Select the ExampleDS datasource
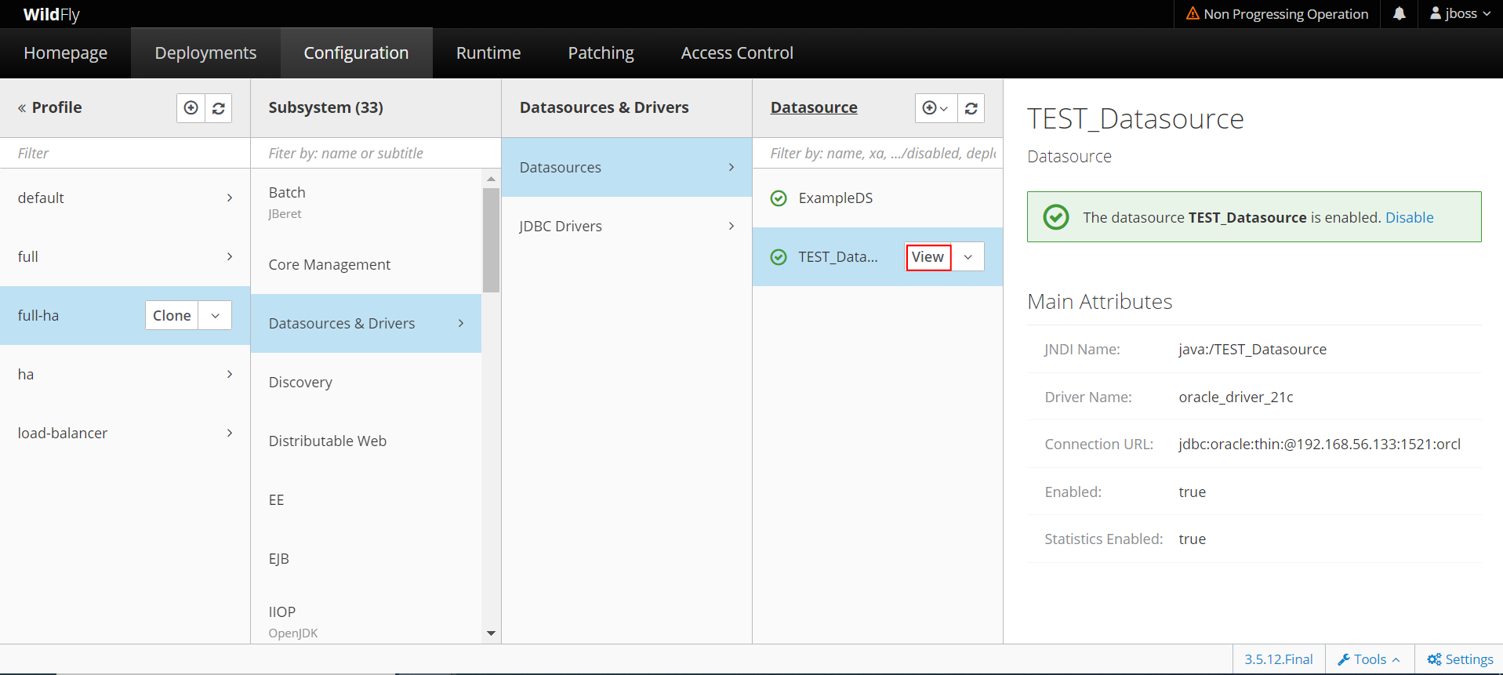Viewport: 1503px width, 675px height. click(877, 198)
